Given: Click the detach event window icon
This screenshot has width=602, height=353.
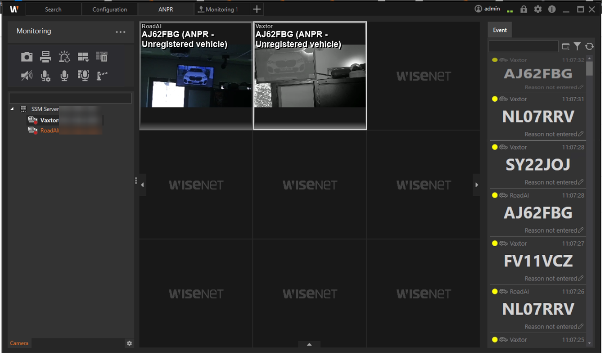Looking at the screenshot, I should coord(565,46).
